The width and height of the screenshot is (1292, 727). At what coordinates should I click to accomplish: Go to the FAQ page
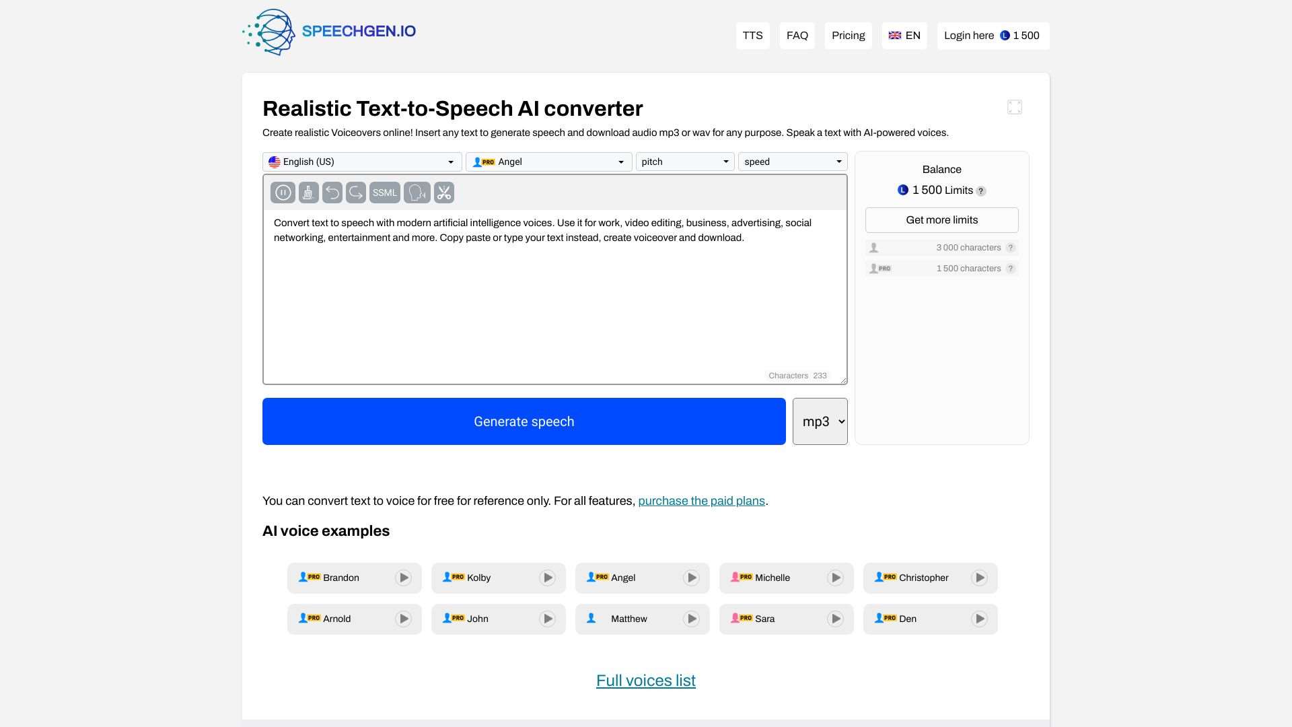coord(796,35)
